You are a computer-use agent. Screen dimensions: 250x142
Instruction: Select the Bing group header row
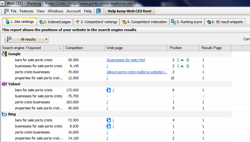point(116,114)
